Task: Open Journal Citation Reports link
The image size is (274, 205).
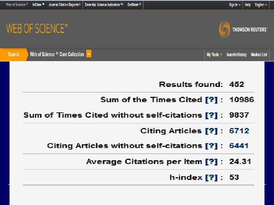Action: click(x=64, y=5)
